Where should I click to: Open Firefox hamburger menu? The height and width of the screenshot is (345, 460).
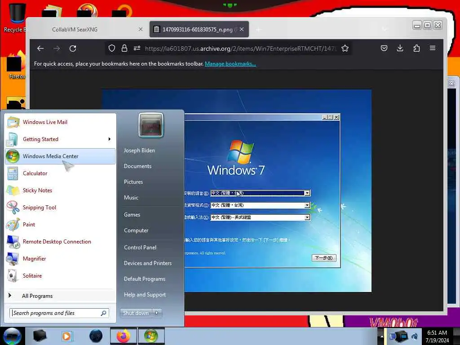coord(433,48)
